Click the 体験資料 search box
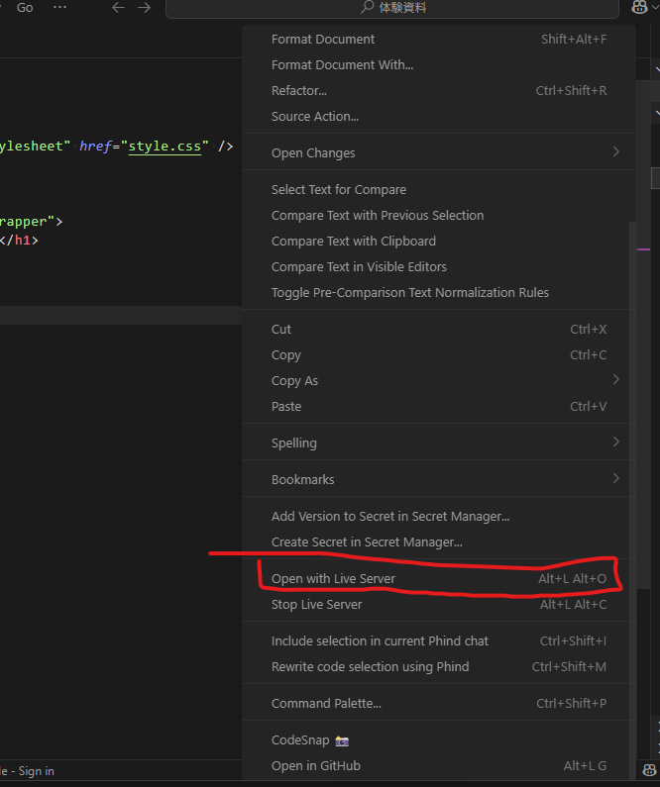The height and width of the screenshot is (787, 660). (x=392, y=8)
